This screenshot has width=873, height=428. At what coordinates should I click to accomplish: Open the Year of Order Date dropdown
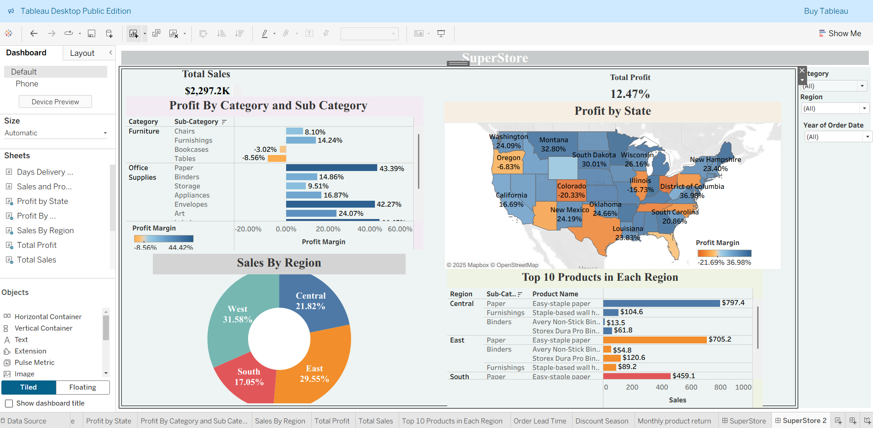(868, 137)
